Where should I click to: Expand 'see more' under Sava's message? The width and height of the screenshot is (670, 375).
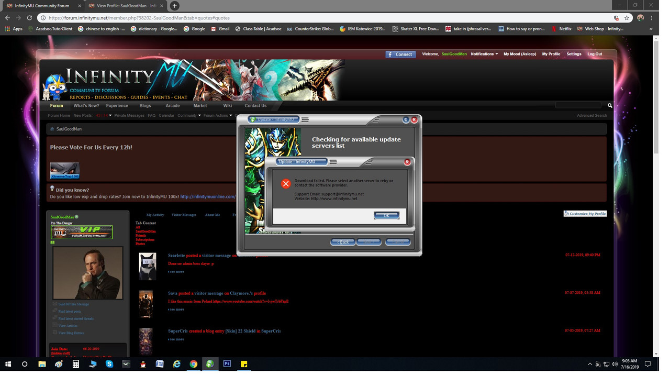pos(176,310)
